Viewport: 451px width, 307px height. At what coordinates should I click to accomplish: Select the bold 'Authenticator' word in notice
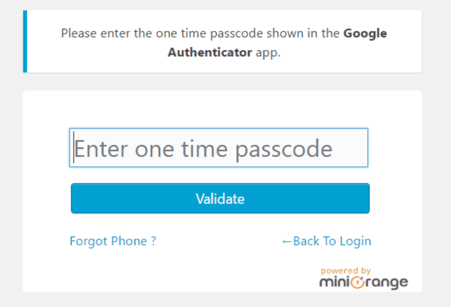(x=210, y=52)
